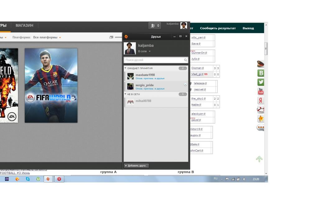Open the friends counter icon in header
The image size is (311, 218).
click(155, 26)
